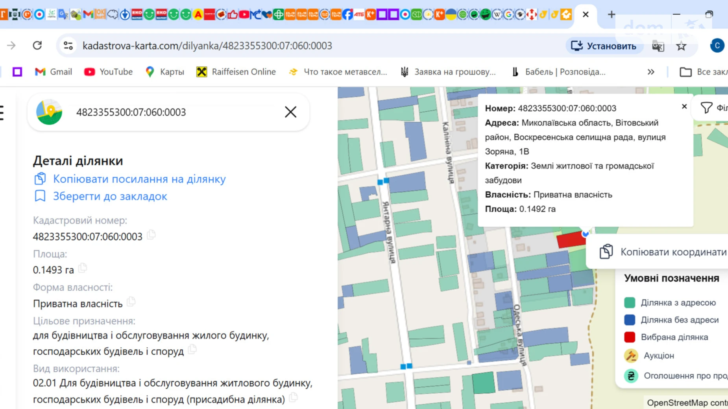Close the parcel info popup
The width and height of the screenshot is (728, 409).
pyautogui.click(x=684, y=107)
